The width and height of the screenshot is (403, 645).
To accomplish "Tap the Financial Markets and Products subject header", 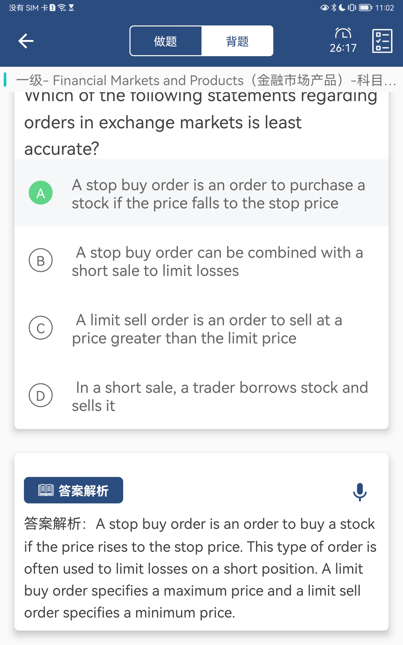I will 205,80.
